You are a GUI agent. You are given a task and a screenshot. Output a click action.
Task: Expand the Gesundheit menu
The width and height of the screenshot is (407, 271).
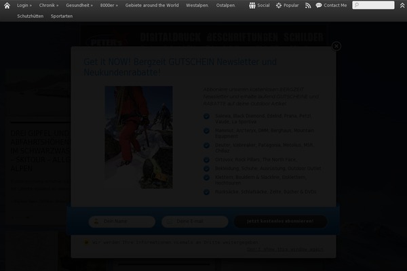pyautogui.click(x=79, y=5)
